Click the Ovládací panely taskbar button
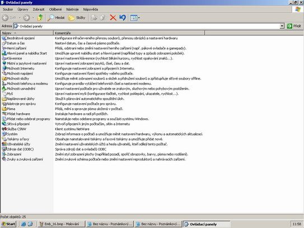The image size is (304, 228). (x=207, y=224)
